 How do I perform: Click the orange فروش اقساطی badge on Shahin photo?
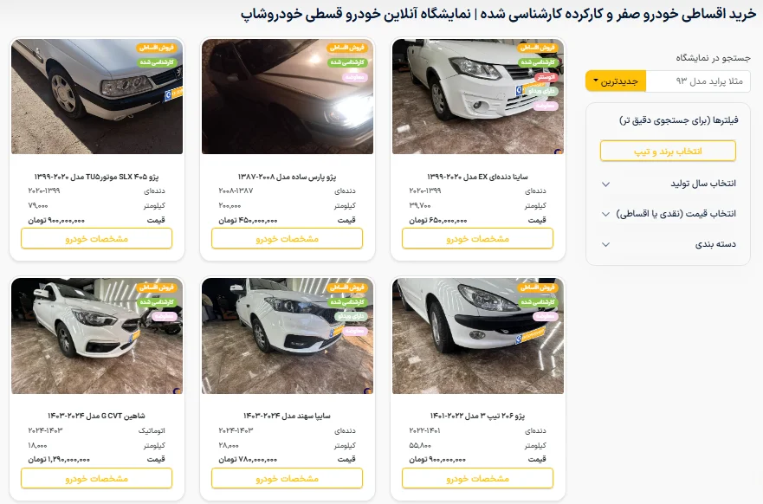tap(157, 288)
